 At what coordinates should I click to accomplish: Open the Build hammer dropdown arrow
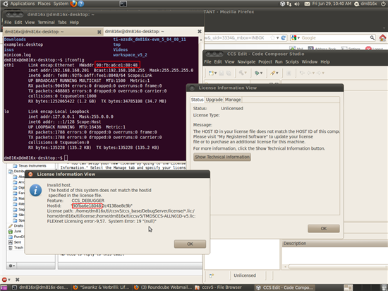(245, 73)
